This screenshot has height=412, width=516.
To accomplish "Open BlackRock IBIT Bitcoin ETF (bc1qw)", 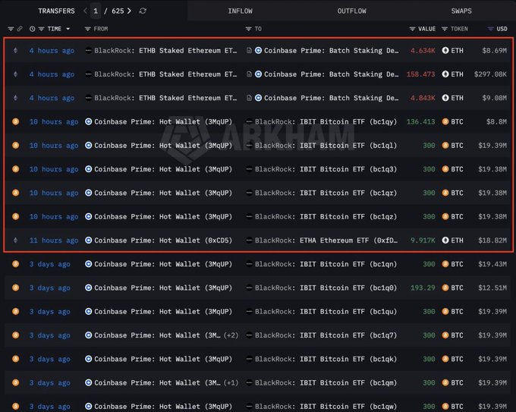I will click(x=326, y=406).
